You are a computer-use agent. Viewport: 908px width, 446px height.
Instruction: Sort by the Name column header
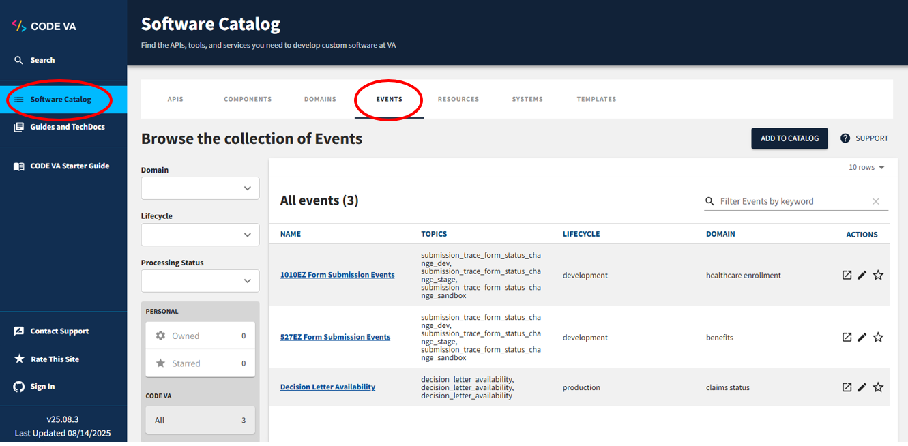click(291, 234)
